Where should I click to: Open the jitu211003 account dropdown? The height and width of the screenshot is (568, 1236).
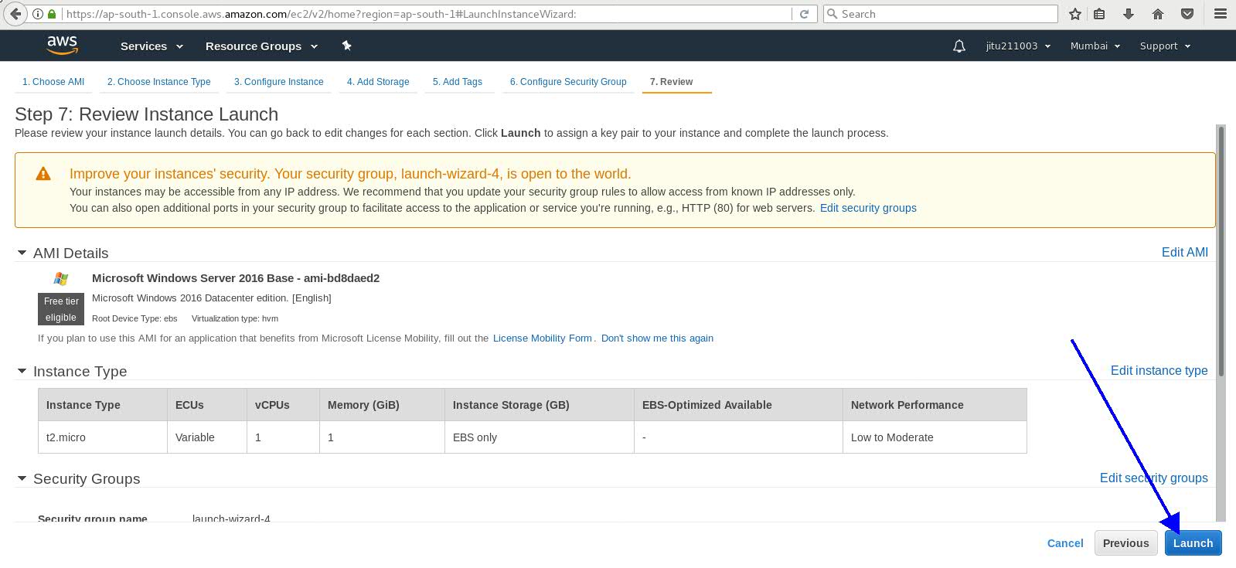(1018, 46)
